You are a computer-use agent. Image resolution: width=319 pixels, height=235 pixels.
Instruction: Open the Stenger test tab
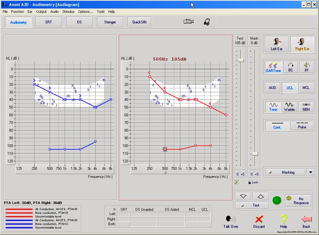pyautogui.click(x=109, y=22)
